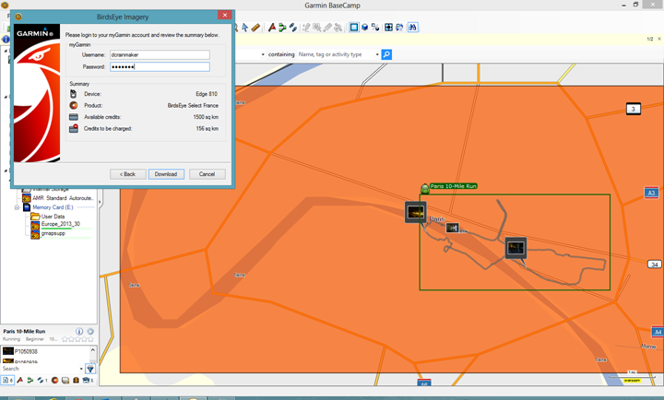Click the splitter arrow beside library panel
Image resolution: width=664 pixels, height=400 pixels.
(101, 203)
